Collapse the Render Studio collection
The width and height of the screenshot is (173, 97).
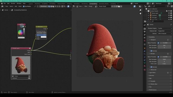tap(147, 11)
